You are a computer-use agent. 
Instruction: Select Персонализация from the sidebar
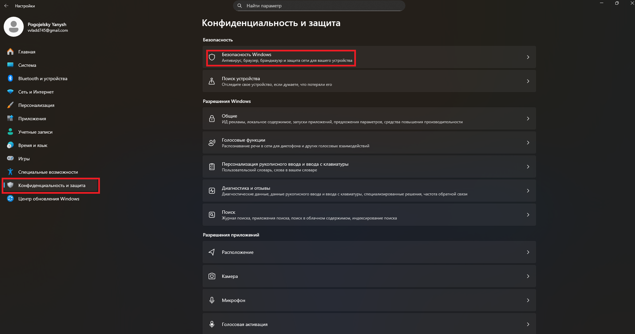pyautogui.click(x=36, y=105)
